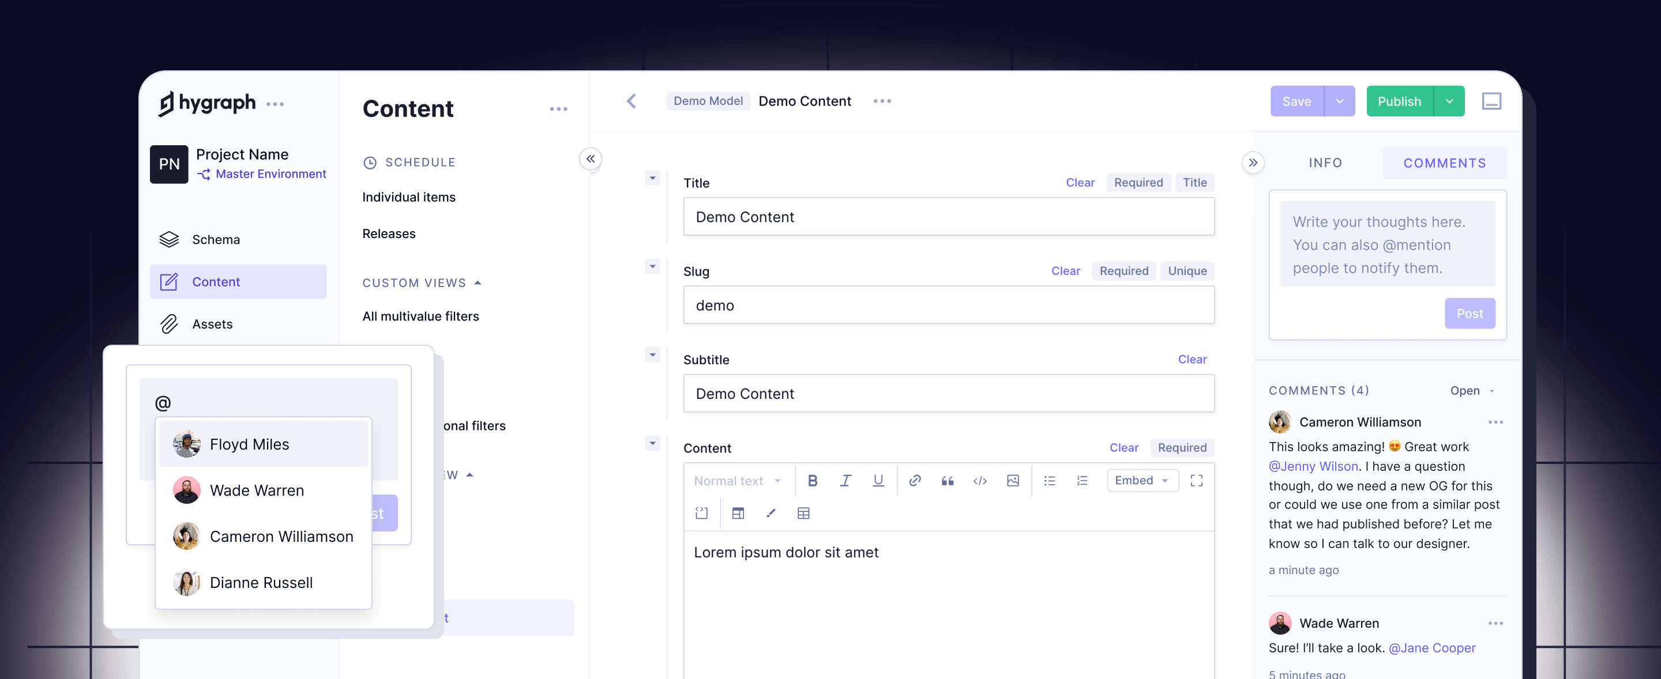Toggle the bottom panel layout icon

click(1491, 101)
